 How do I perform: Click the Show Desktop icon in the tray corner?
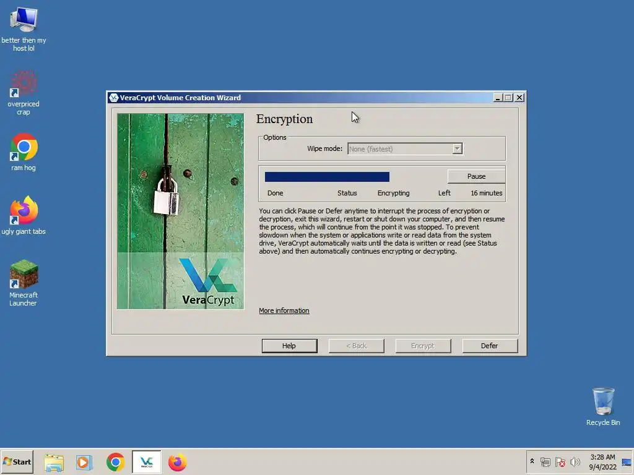coord(627,461)
